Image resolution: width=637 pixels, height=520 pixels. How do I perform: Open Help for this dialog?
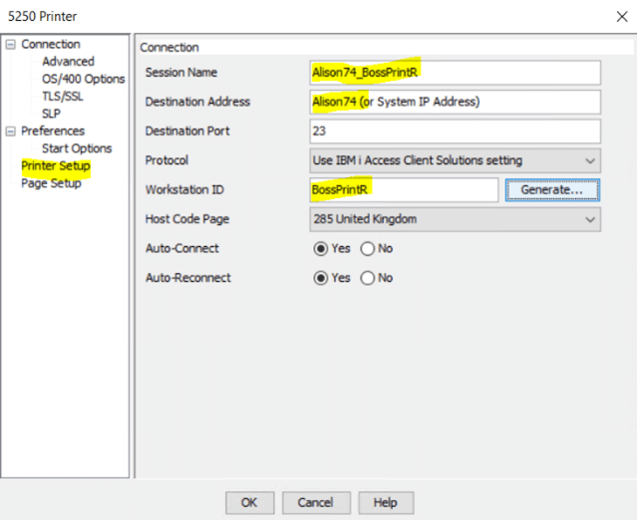(386, 503)
